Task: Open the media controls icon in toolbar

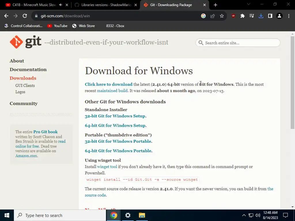Action: 252,16
